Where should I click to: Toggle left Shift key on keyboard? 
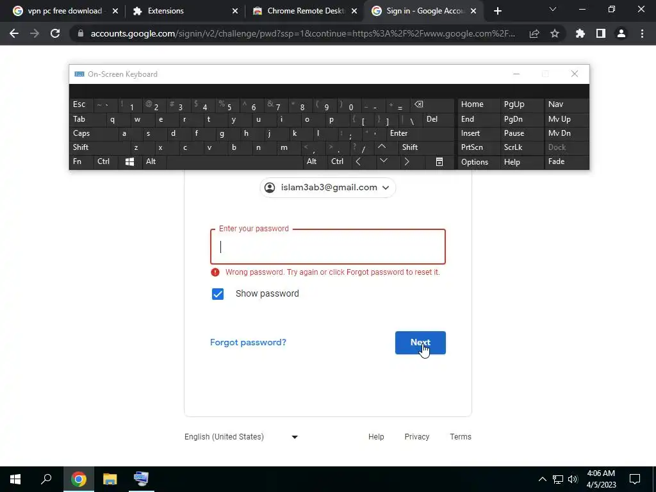(99, 147)
